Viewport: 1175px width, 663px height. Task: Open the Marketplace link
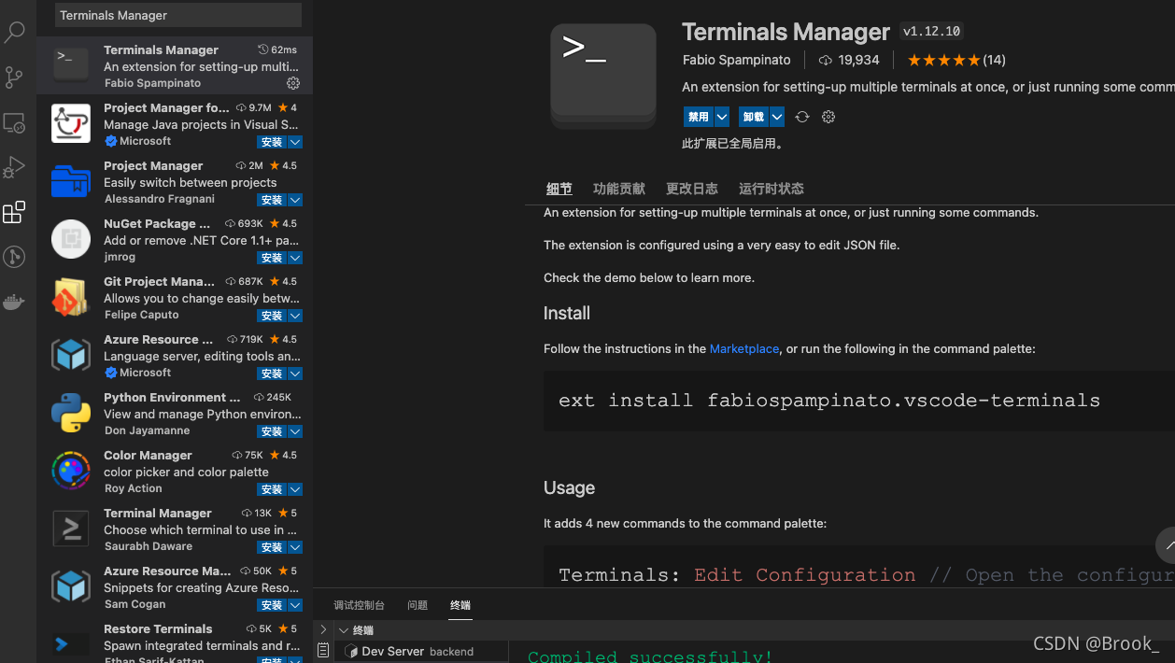point(744,348)
